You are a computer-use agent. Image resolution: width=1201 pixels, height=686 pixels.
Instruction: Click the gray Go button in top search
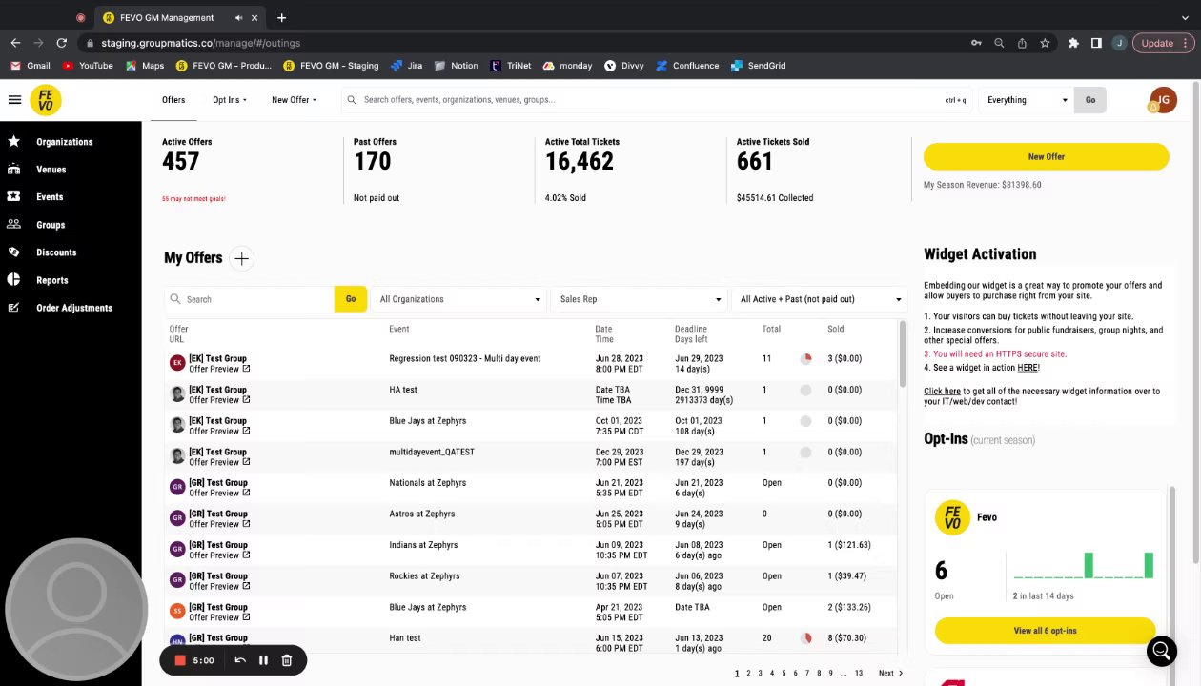click(1090, 100)
